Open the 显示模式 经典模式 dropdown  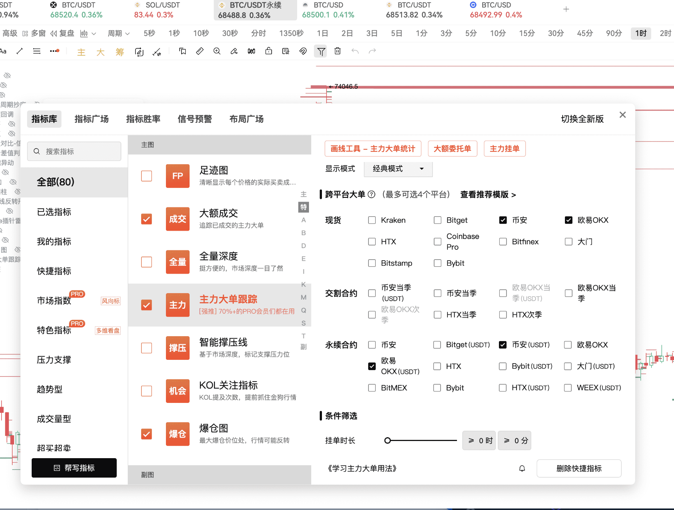pos(398,169)
